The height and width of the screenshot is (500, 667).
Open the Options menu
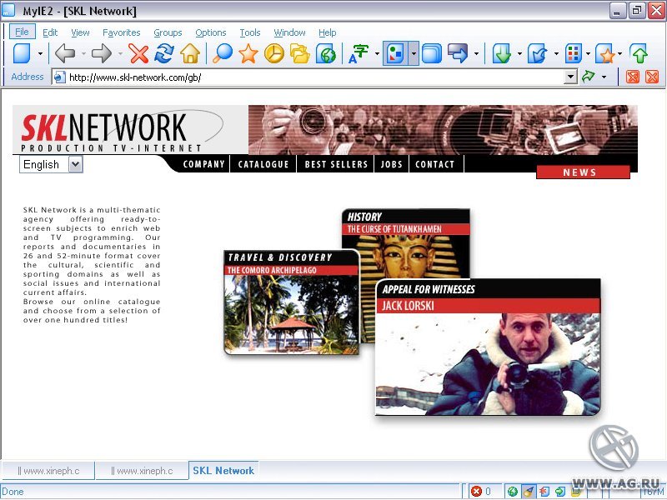211,32
